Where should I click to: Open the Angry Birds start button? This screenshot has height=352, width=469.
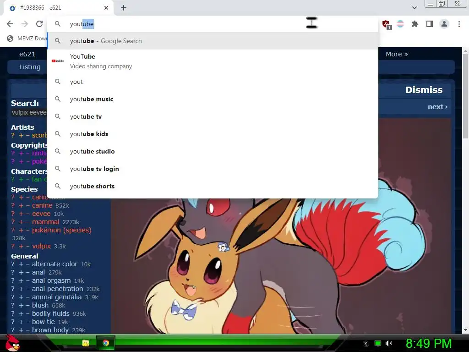(x=12, y=343)
